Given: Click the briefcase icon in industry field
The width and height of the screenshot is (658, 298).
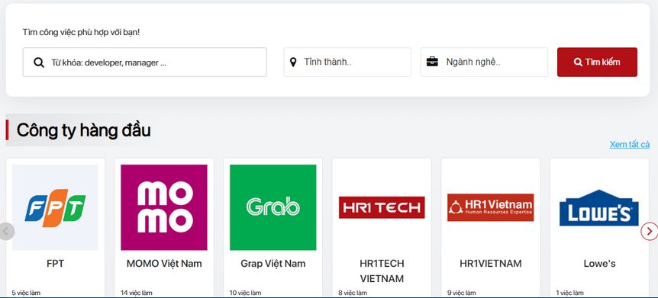Looking at the screenshot, I should click(432, 62).
